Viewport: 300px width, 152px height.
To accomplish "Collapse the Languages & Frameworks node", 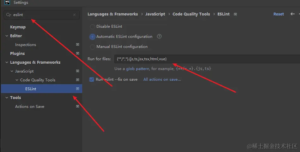I will [7, 62].
